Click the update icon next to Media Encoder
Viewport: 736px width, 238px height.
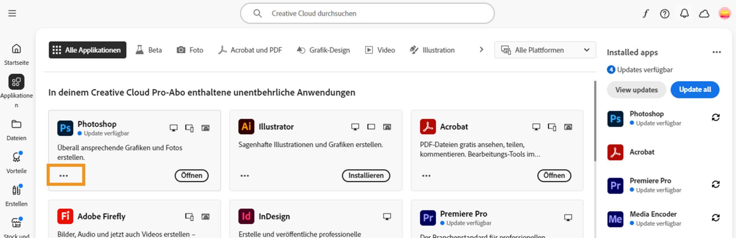pyautogui.click(x=715, y=218)
